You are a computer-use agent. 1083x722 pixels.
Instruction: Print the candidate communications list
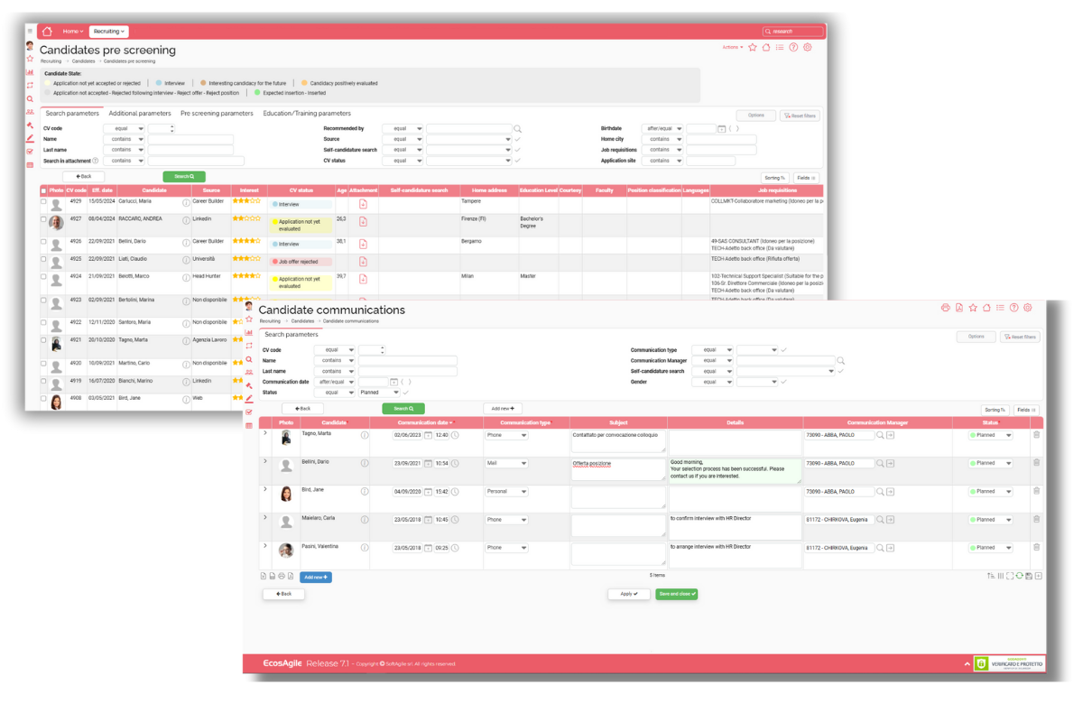point(945,307)
